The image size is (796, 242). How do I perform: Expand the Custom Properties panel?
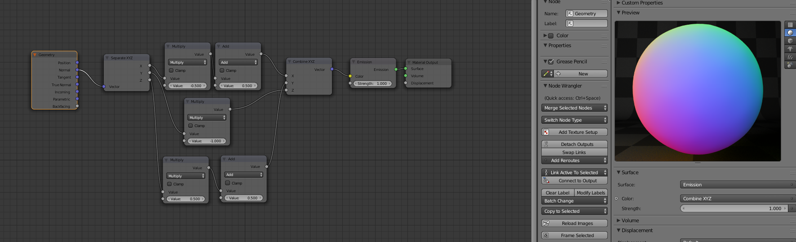[x=619, y=3]
